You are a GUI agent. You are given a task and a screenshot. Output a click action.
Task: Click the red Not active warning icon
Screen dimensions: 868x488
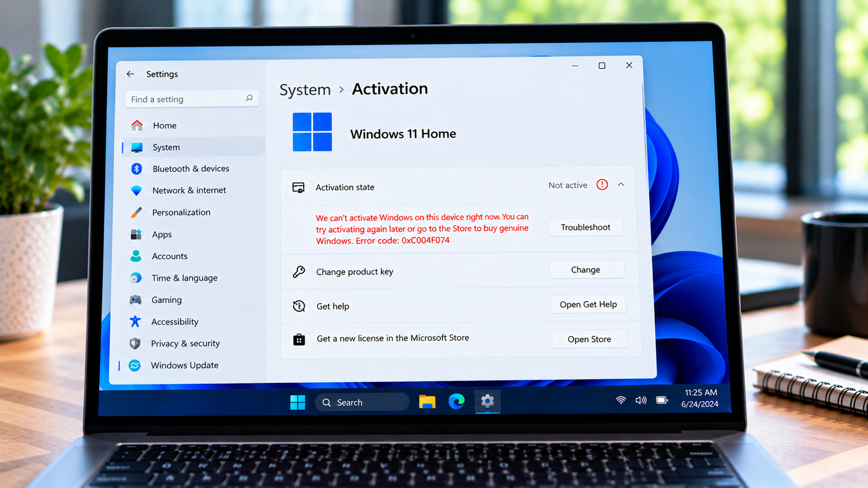pos(602,184)
